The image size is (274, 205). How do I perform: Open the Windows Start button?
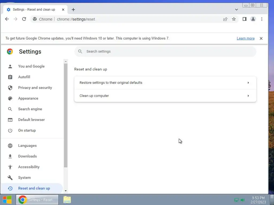(x=7, y=200)
